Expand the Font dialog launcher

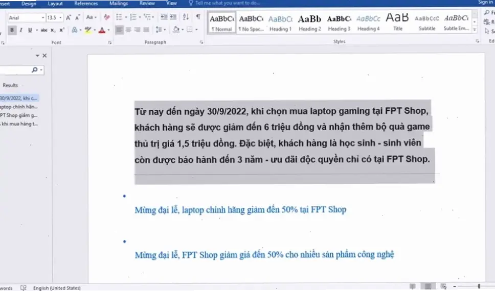[110, 42]
